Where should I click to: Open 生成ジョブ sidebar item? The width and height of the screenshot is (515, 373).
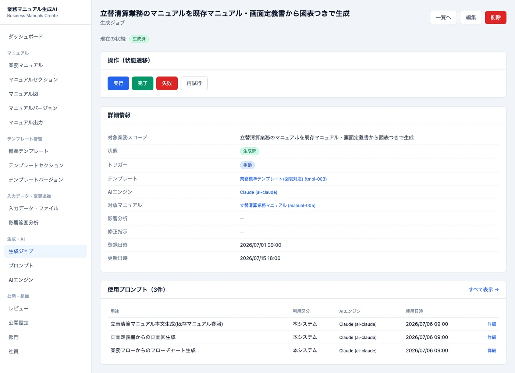click(x=46, y=251)
